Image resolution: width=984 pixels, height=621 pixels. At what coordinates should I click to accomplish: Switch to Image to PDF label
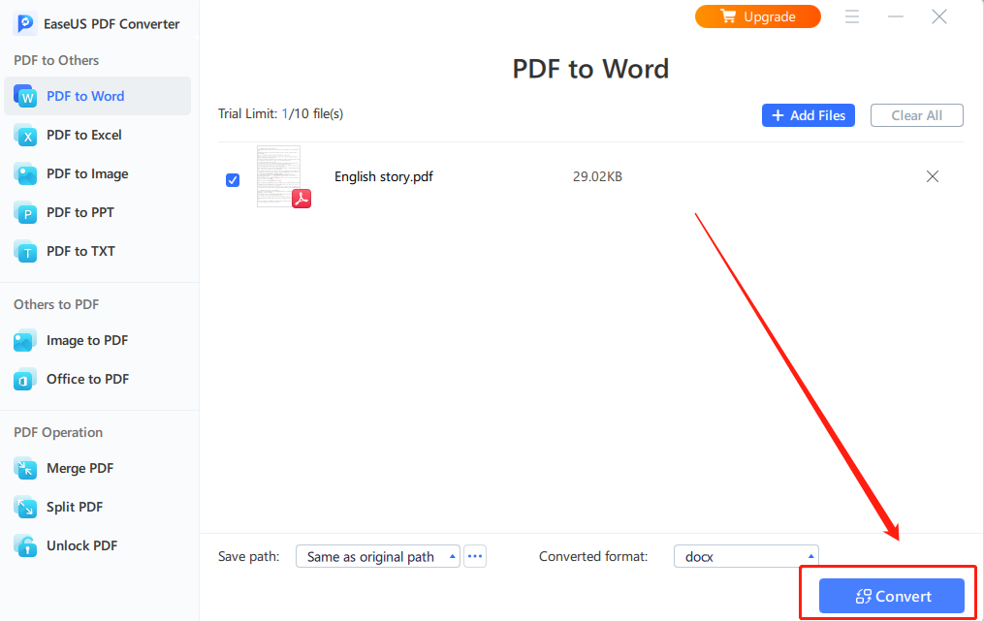click(x=87, y=340)
